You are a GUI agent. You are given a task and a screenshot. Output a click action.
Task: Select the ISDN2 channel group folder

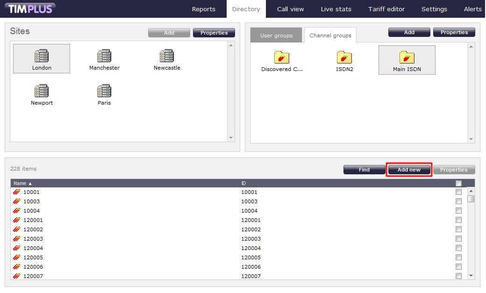(x=344, y=58)
